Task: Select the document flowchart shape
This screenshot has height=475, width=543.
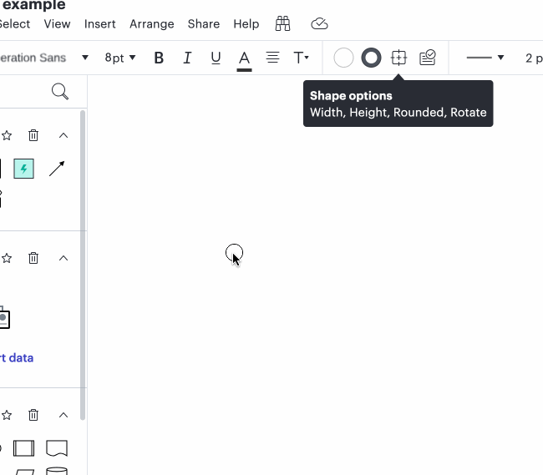Action: click(57, 448)
